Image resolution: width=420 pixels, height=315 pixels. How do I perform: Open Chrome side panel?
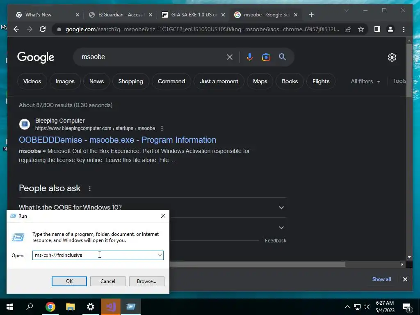point(377,29)
